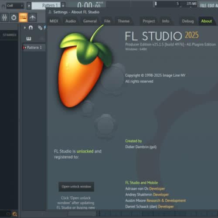
Task: Click the circular tempo tapper icon
Action: [x=14, y=17]
